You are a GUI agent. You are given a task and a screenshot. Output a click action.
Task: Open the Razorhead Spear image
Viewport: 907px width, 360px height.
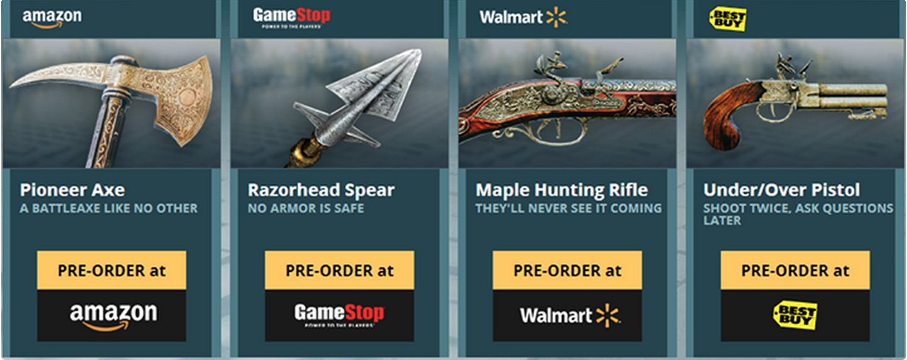pyautogui.click(x=339, y=103)
